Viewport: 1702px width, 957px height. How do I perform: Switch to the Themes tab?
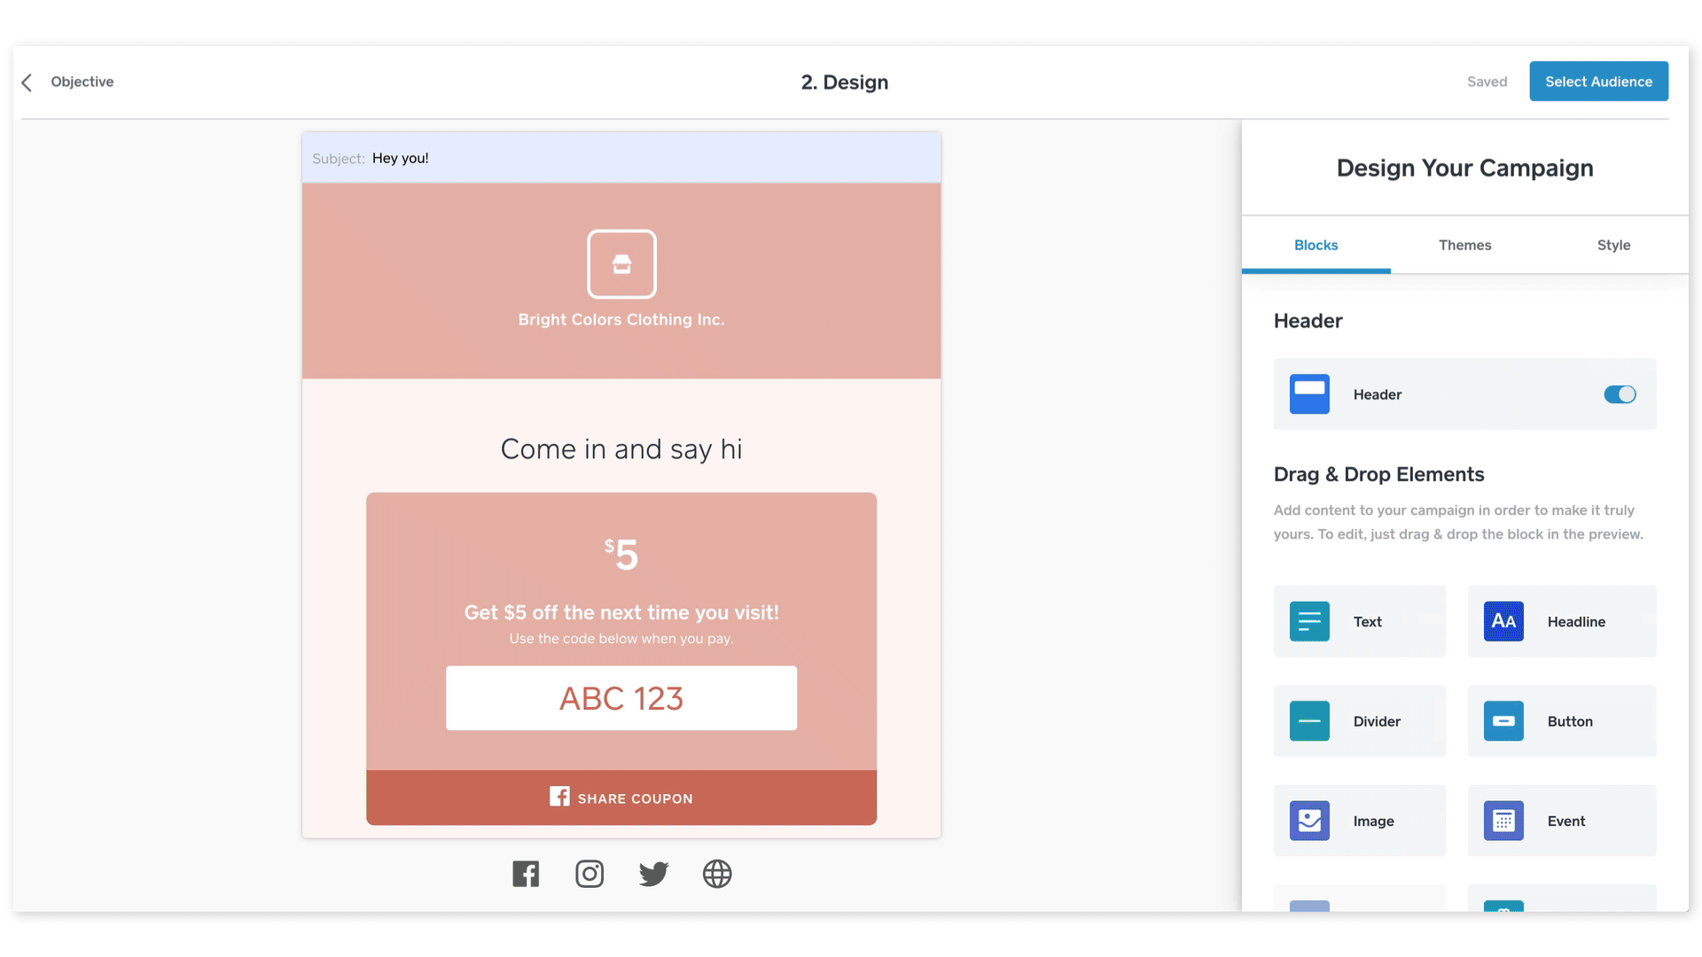pos(1464,245)
